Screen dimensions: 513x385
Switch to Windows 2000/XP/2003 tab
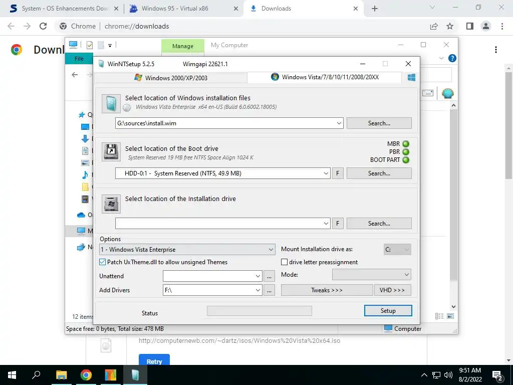(171, 78)
